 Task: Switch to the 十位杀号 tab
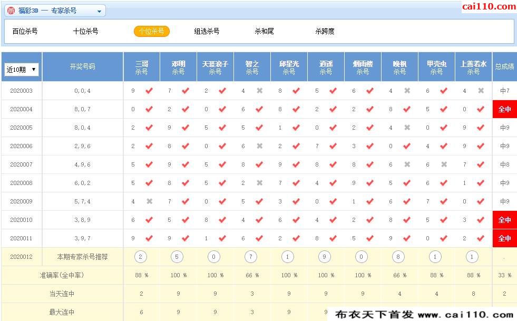click(x=86, y=31)
